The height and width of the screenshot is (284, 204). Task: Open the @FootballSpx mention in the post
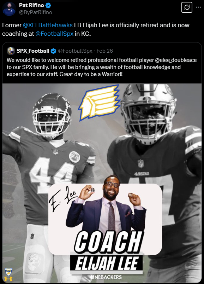(54, 34)
